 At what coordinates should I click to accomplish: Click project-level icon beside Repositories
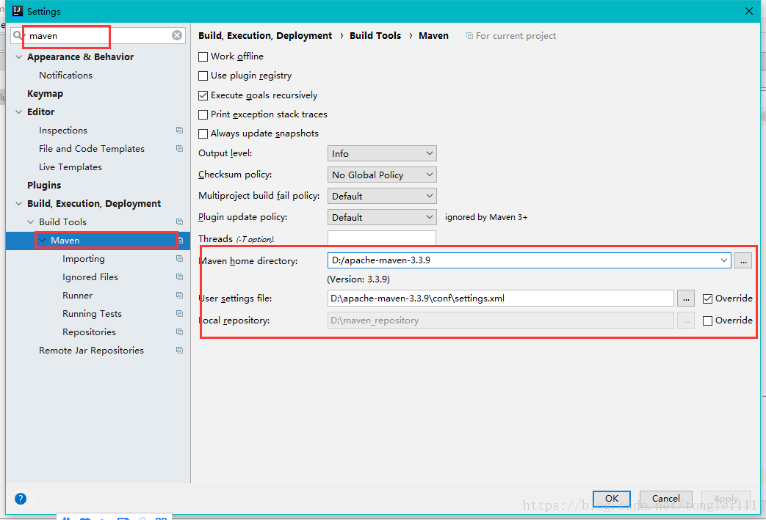click(179, 332)
